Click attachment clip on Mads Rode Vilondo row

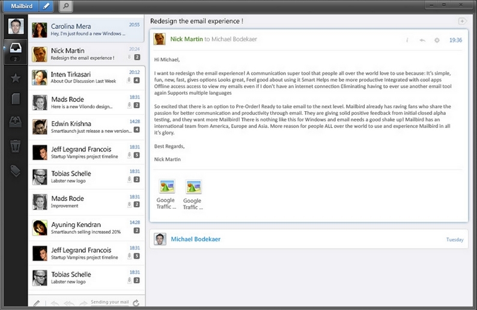(129, 105)
